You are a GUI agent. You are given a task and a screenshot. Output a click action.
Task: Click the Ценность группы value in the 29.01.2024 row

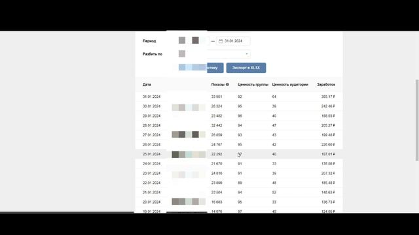click(x=240, y=116)
